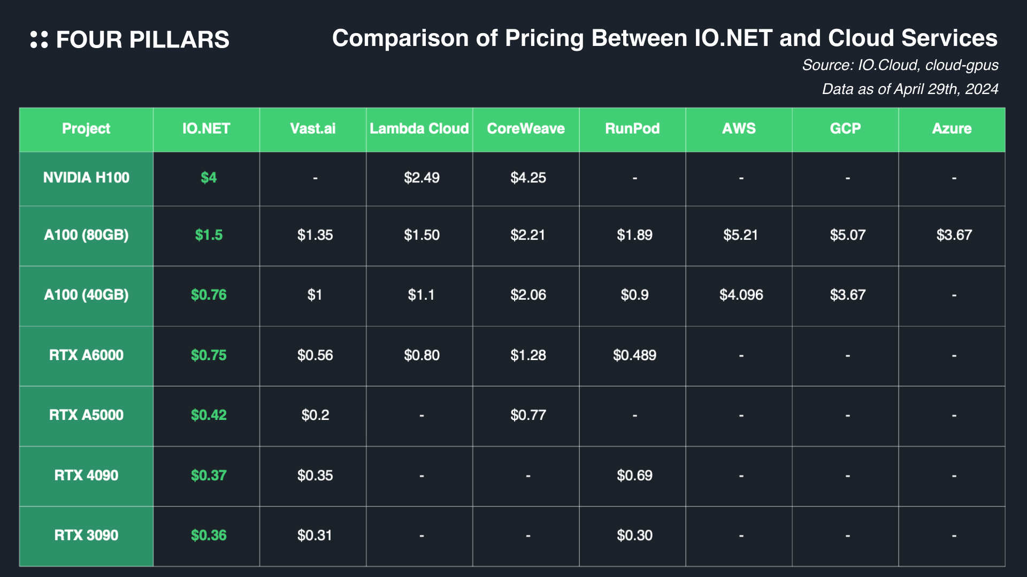The height and width of the screenshot is (577, 1027).
Task: Click the green $4 IO.NET H100 price
Action: click(x=209, y=178)
